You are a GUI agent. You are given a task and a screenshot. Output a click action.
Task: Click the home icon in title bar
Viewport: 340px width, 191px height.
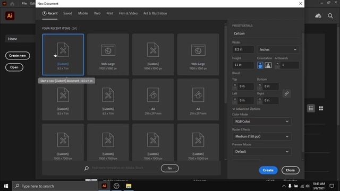point(12,4)
